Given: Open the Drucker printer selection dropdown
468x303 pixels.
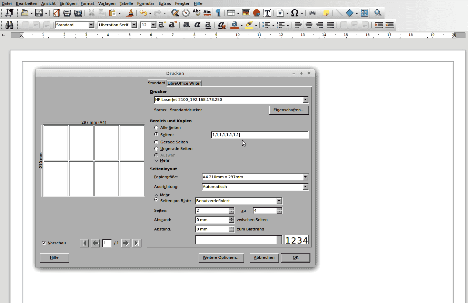Looking at the screenshot, I should (305, 100).
